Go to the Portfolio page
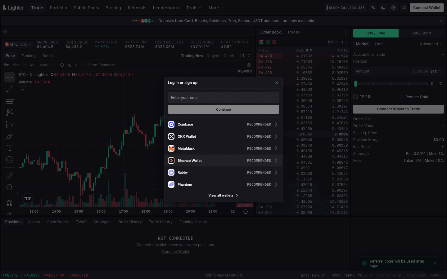 [58, 8]
